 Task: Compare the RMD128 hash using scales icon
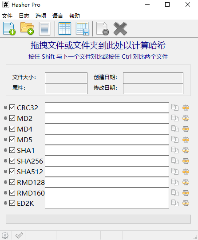click(186, 182)
